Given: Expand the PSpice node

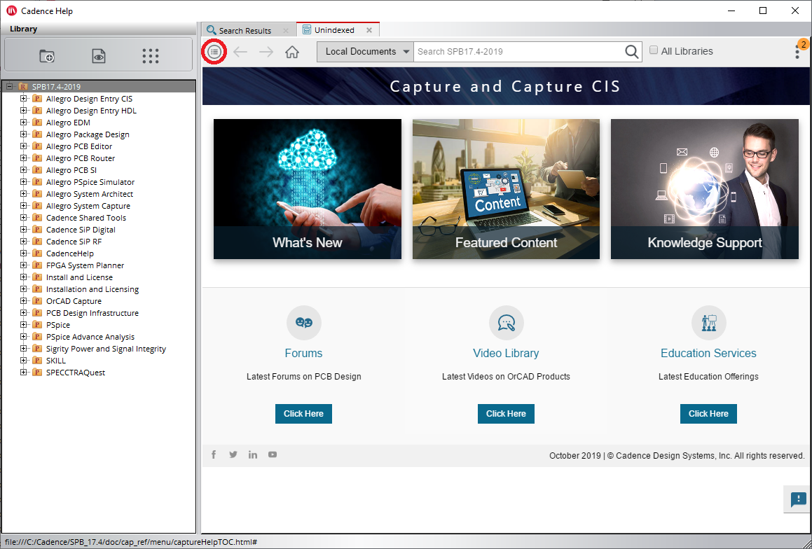Looking at the screenshot, I should click(23, 324).
